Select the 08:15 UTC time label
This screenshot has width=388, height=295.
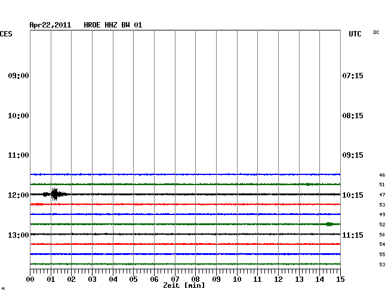tap(353, 116)
